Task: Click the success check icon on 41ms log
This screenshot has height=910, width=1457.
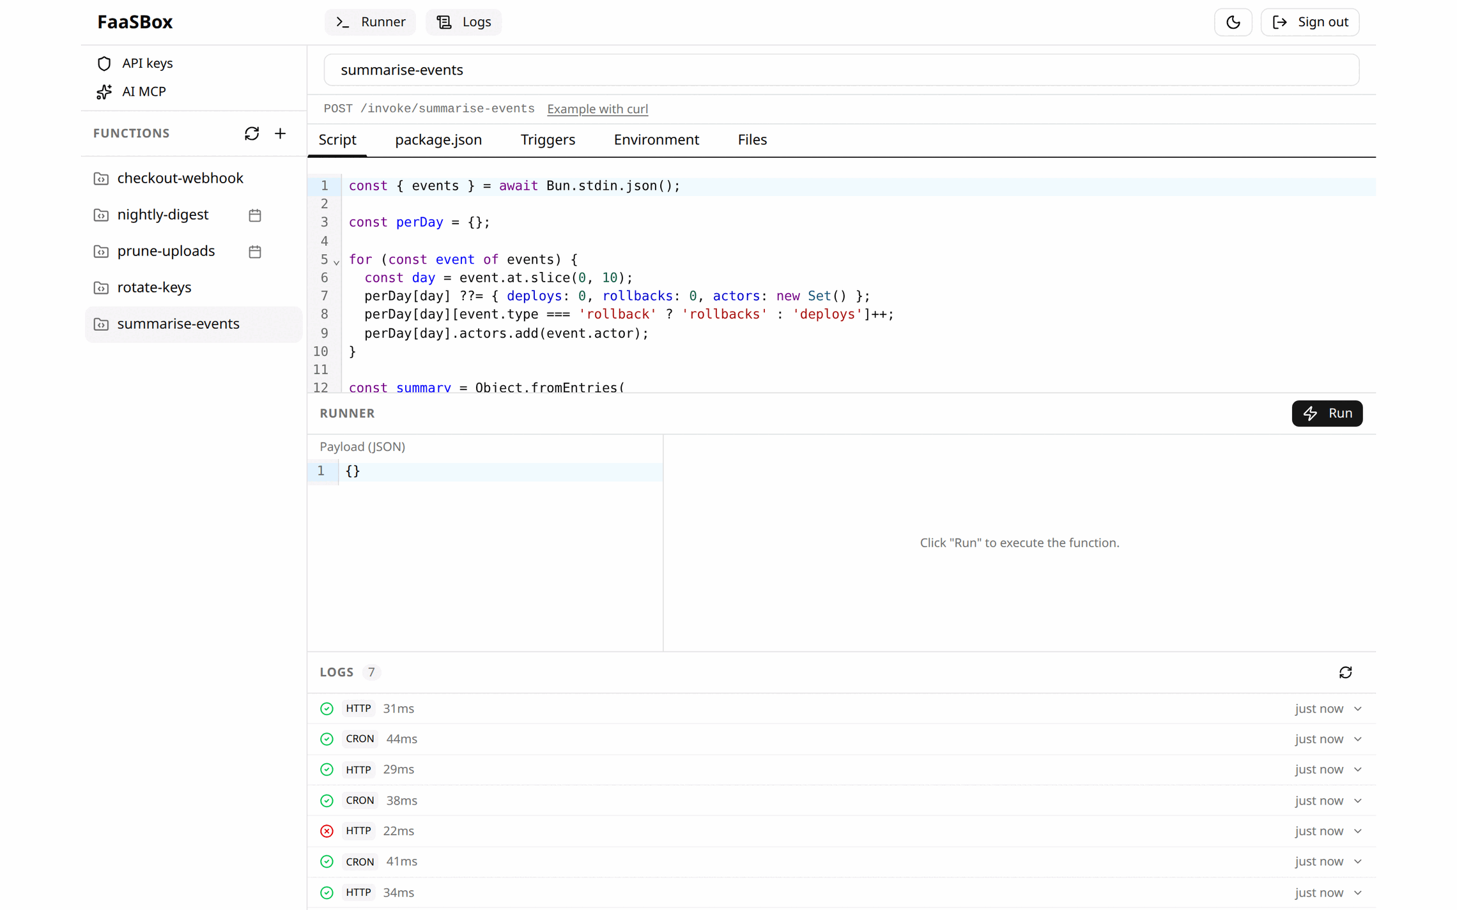Action: (x=327, y=862)
